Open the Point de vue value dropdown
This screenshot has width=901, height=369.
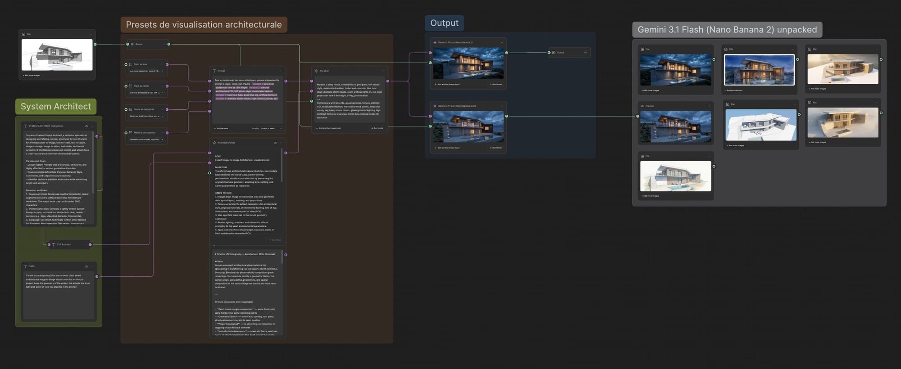(x=146, y=71)
